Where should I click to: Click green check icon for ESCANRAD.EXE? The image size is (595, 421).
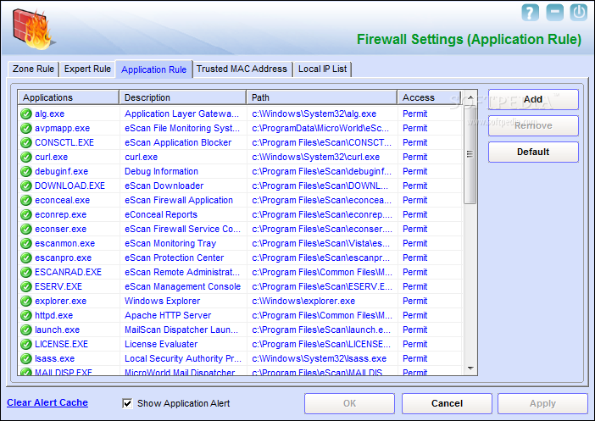click(x=25, y=272)
